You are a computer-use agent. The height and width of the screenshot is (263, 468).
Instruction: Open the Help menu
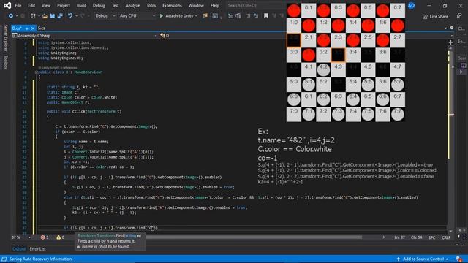[215, 5]
